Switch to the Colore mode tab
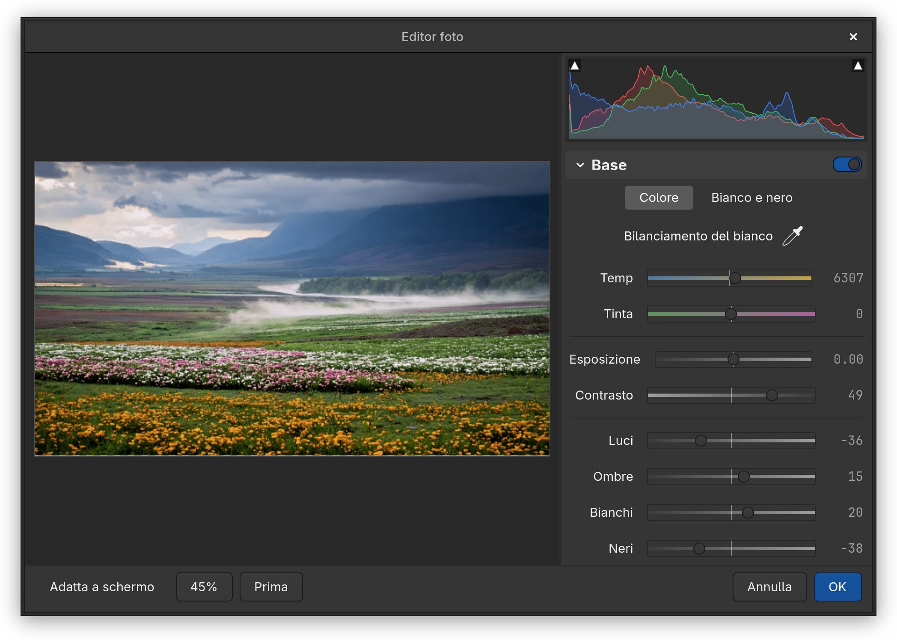Viewport: 897px width, 640px height. 659,198
